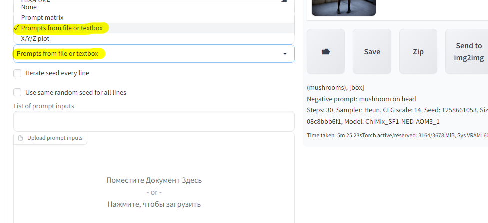The image size is (488, 223).
Task: Click the 'Negative prompt: mushroom on head' text
Action: click(361, 99)
